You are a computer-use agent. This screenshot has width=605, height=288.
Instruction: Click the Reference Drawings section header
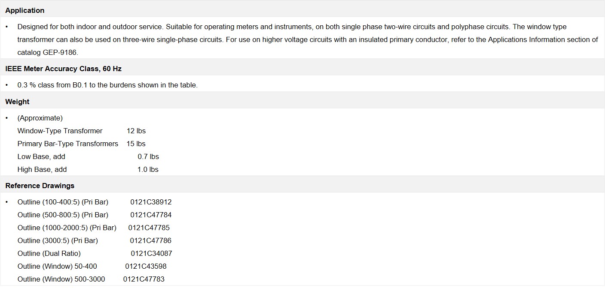(40, 186)
